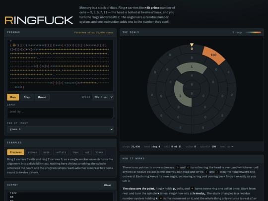Click the '>' instruction chip in How It Works
The width and height of the screenshot is (268, 201).
177,167
